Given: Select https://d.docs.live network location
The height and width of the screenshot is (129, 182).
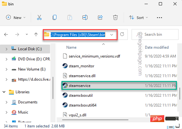Looking at the screenshot, I should click(34, 79).
